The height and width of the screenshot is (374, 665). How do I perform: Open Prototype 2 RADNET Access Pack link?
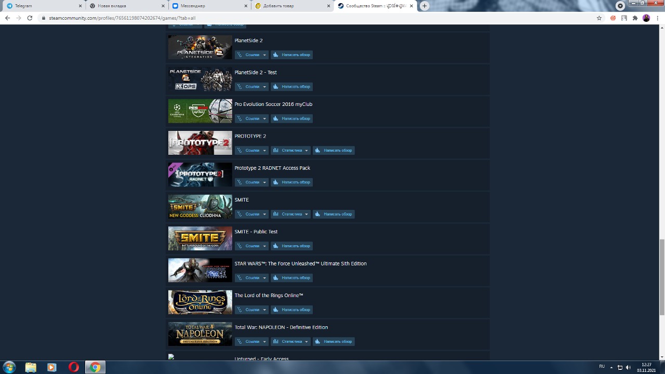point(272,168)
